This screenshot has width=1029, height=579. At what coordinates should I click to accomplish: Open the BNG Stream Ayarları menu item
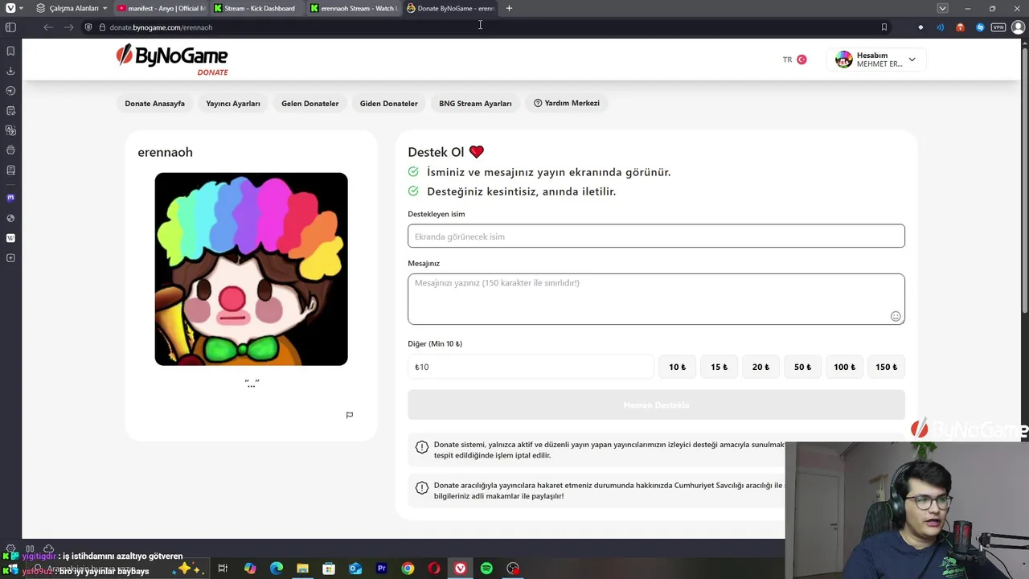pos(475,103)
